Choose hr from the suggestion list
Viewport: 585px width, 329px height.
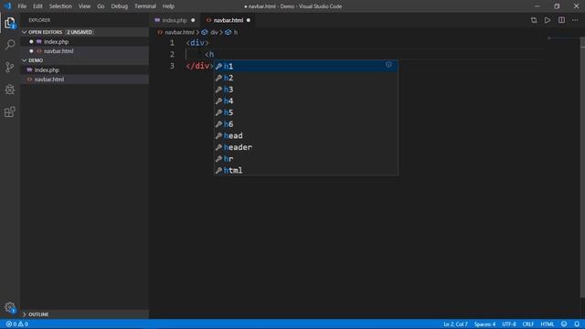pyautogui.click(x=305, y=158)
